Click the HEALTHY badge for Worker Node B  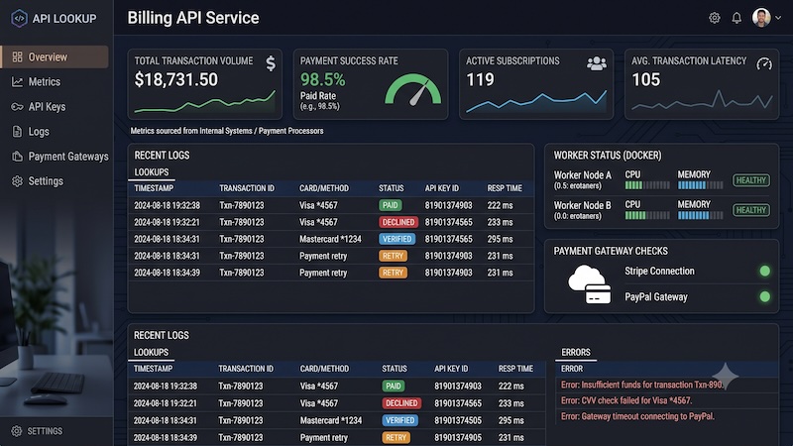tap(751, 210)
